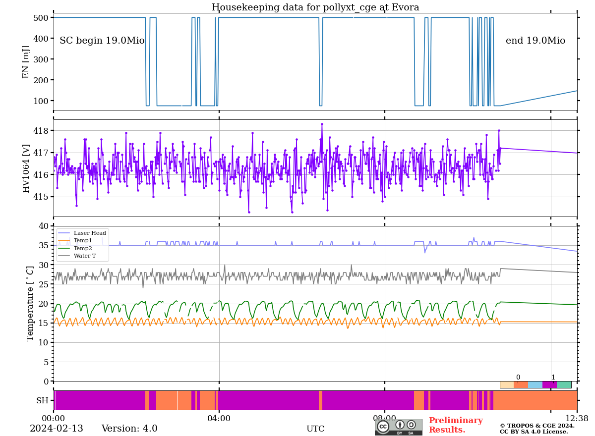Image resolution: width=595 pixels, height=436 pixels.
Task: Click the '00:00' time axis label
Action: tap(54, 419)
